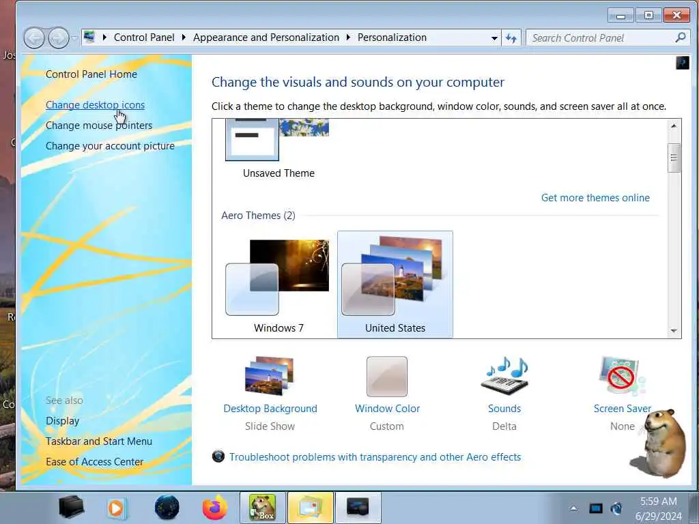Screen dimensions: 699x524
Task: Show hidden system tray icons
Action: tap(573, 508)
